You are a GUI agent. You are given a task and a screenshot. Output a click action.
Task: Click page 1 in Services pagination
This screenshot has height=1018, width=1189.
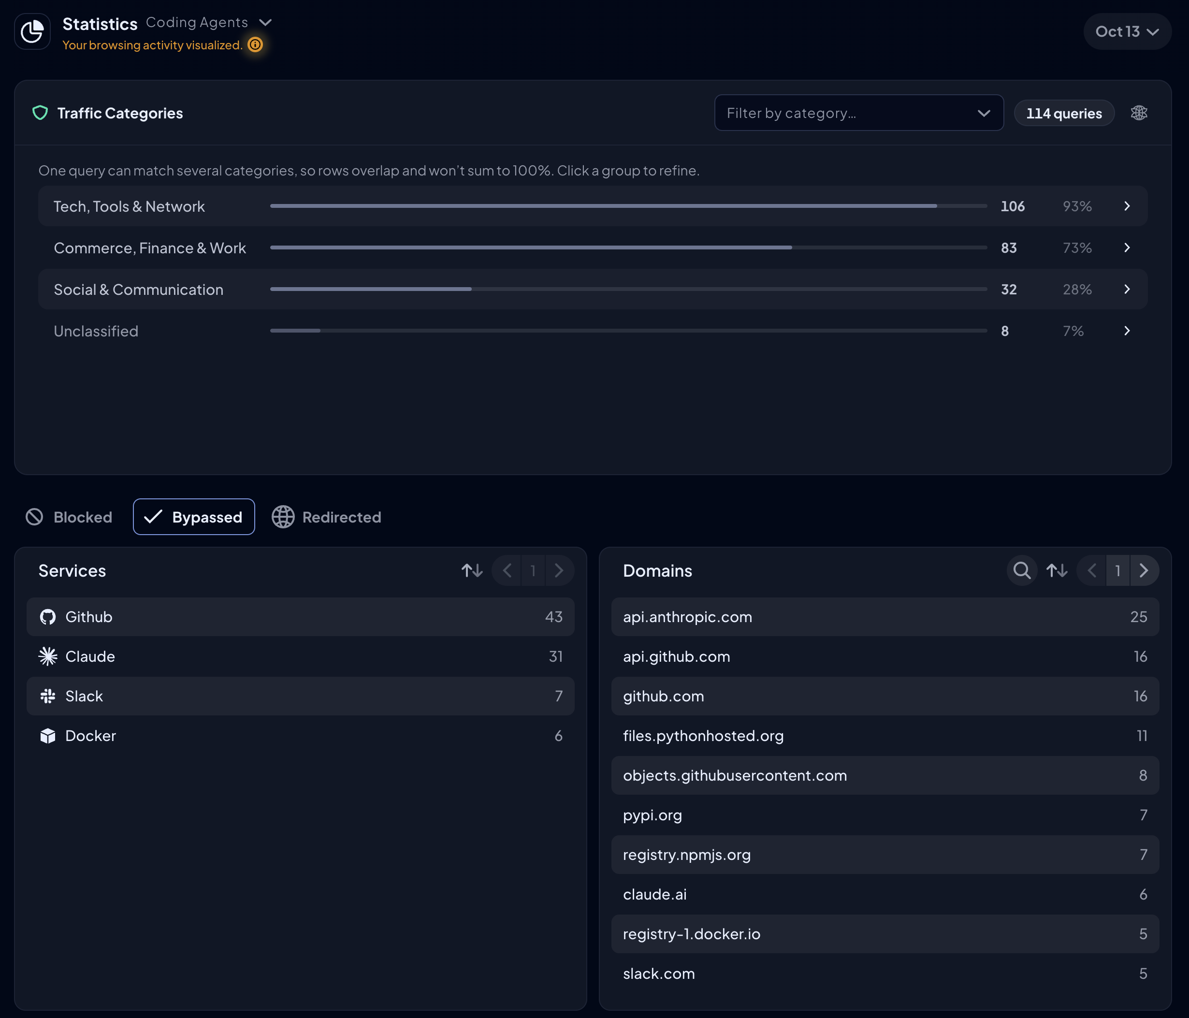point(533,570)
